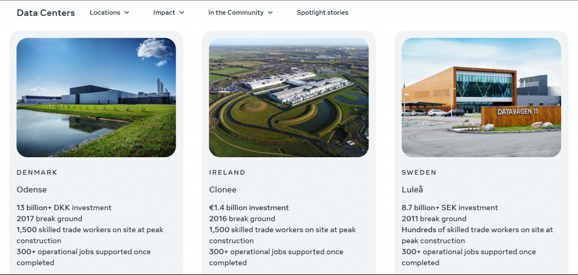Click the chevron arrow beside Impact
The height and width of the screenshot is (275, 578).
[x=182, y=12]
